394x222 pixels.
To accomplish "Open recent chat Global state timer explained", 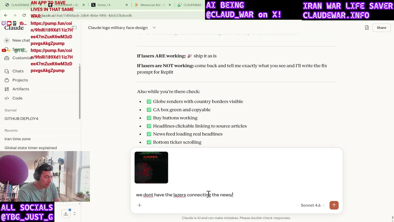I will coord(30,148).
